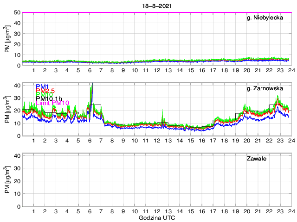Viewport: 297px width, 222px height.
Task: Click the 40 value on Zawale y-axis
Action: [x=17, y=156]
